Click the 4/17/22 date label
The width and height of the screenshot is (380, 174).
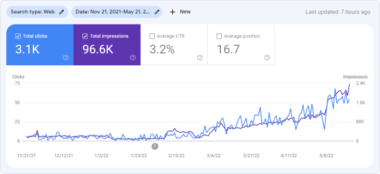(289, 156)
